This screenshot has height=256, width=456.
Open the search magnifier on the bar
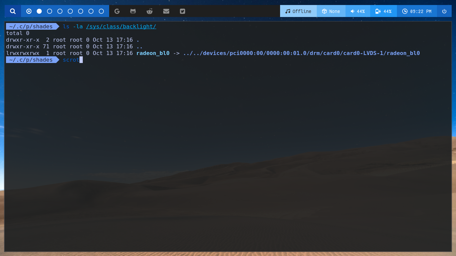(x=12, y=11)
